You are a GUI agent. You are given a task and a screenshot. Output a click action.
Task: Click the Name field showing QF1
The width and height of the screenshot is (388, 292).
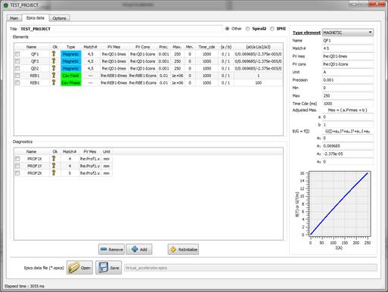click(x=348, y=40)
